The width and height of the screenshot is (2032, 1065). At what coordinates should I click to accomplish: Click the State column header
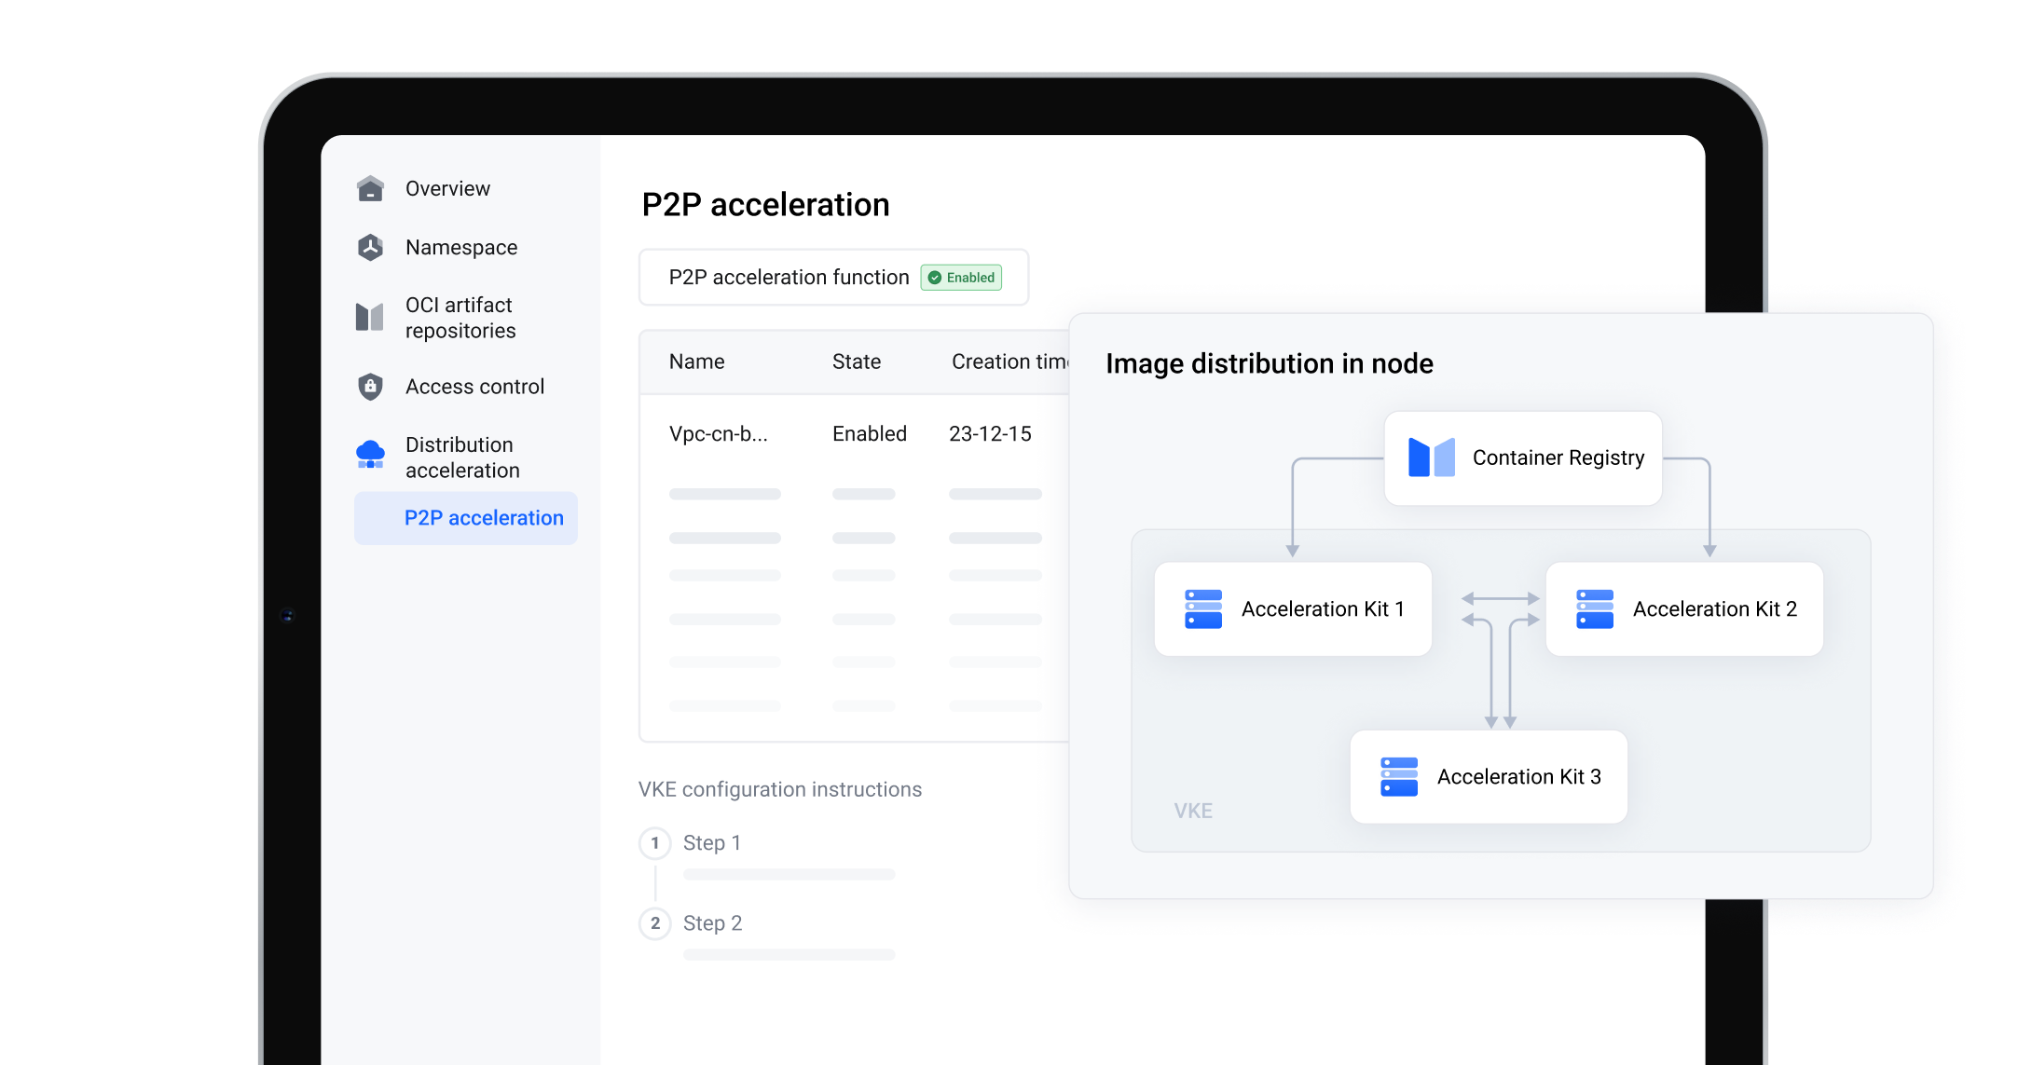pyautogui.click(x=857, y=362)
